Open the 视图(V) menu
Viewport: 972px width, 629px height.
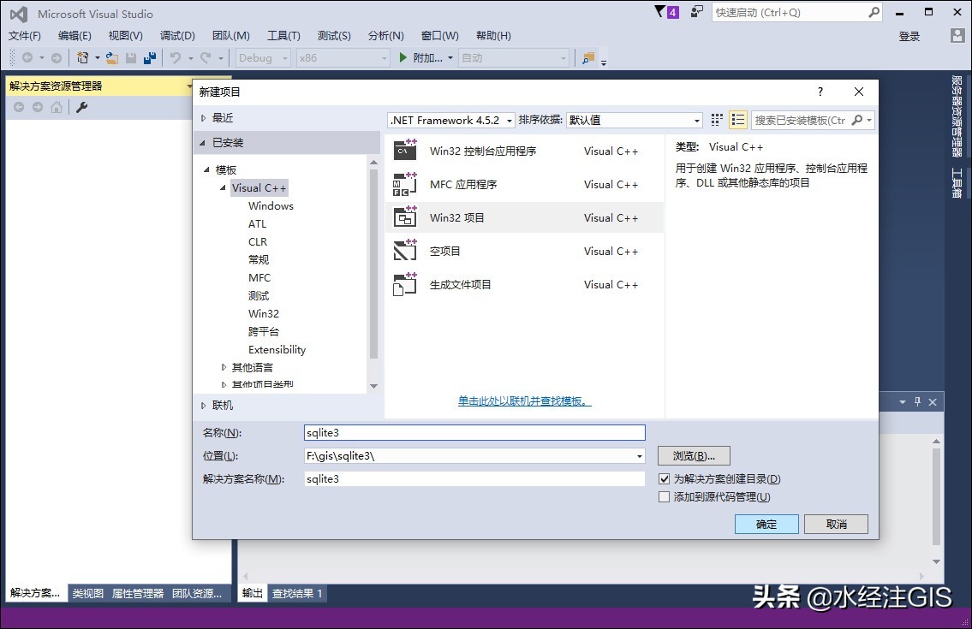[x=125, y=36]
